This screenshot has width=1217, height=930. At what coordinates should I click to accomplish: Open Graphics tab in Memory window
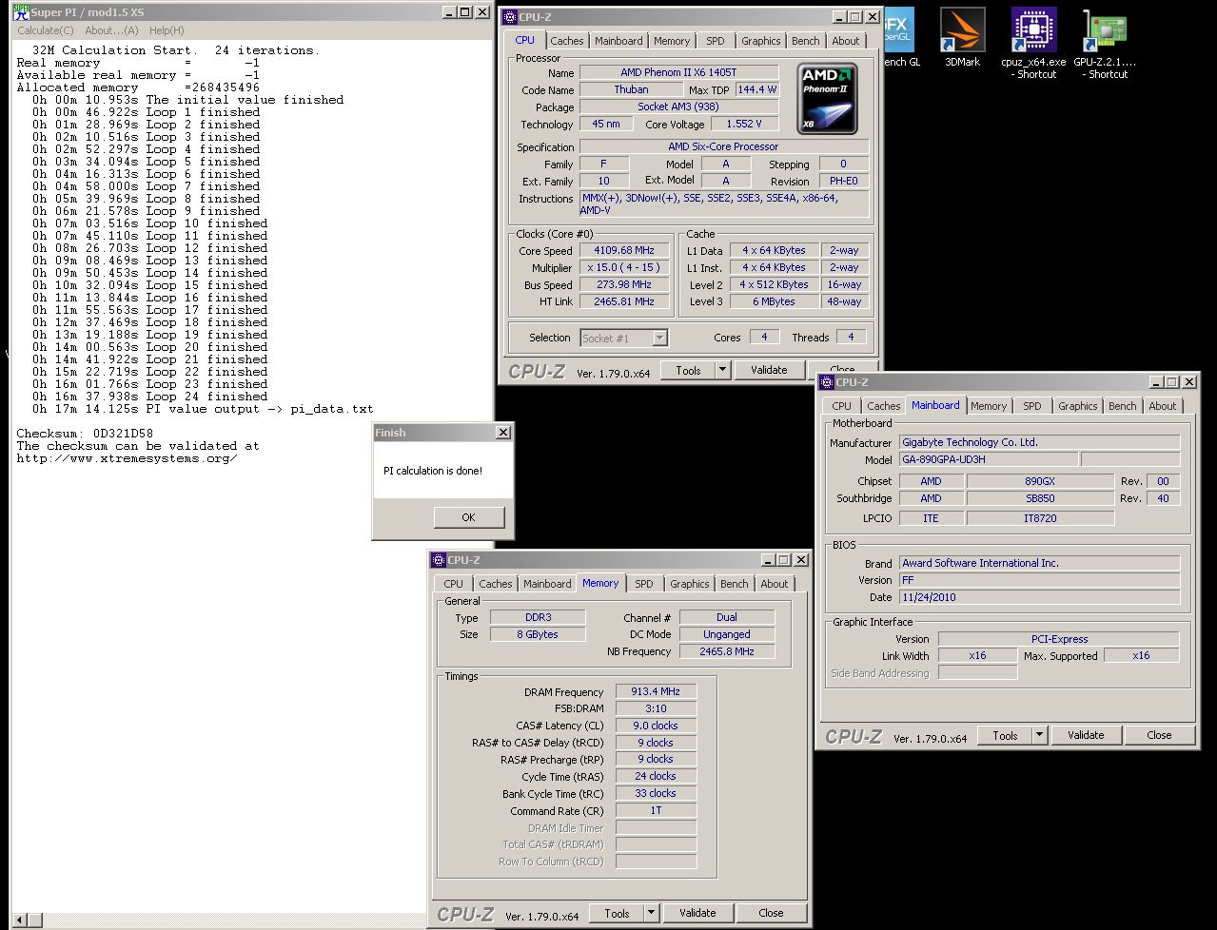pos(690,584)
